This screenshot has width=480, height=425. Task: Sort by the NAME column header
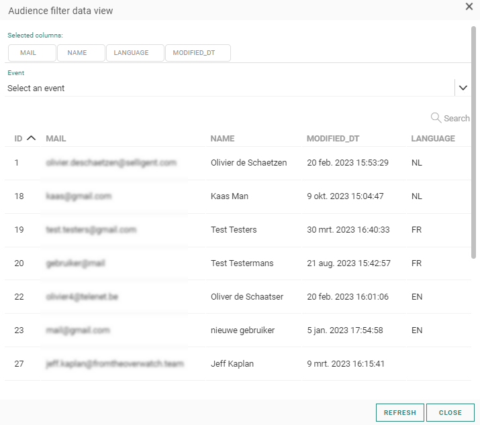222,139
